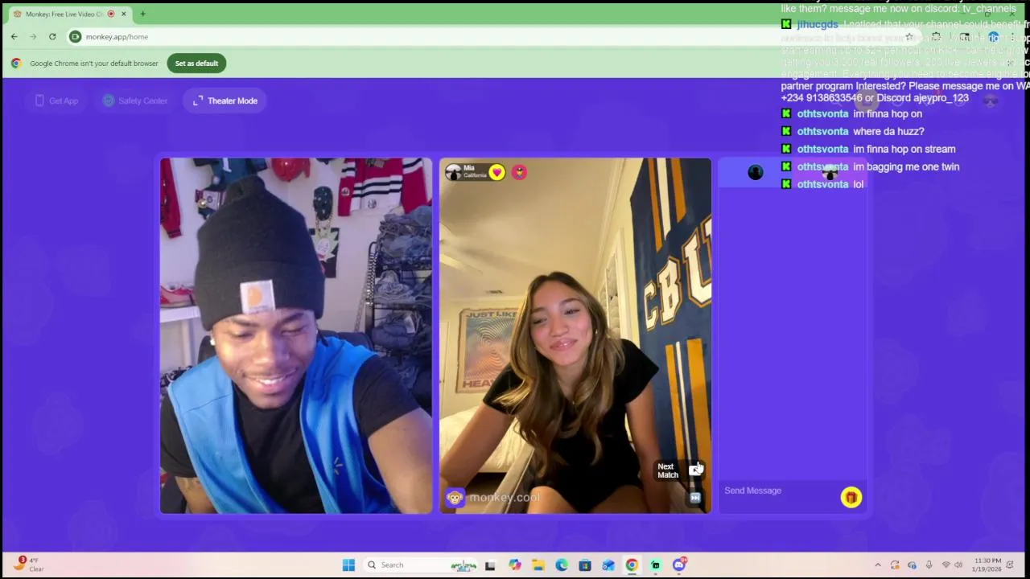This screenshot has height=579, width=1030.
Task: Open the notification bell in the taskbar
Action: [1010, 565]
